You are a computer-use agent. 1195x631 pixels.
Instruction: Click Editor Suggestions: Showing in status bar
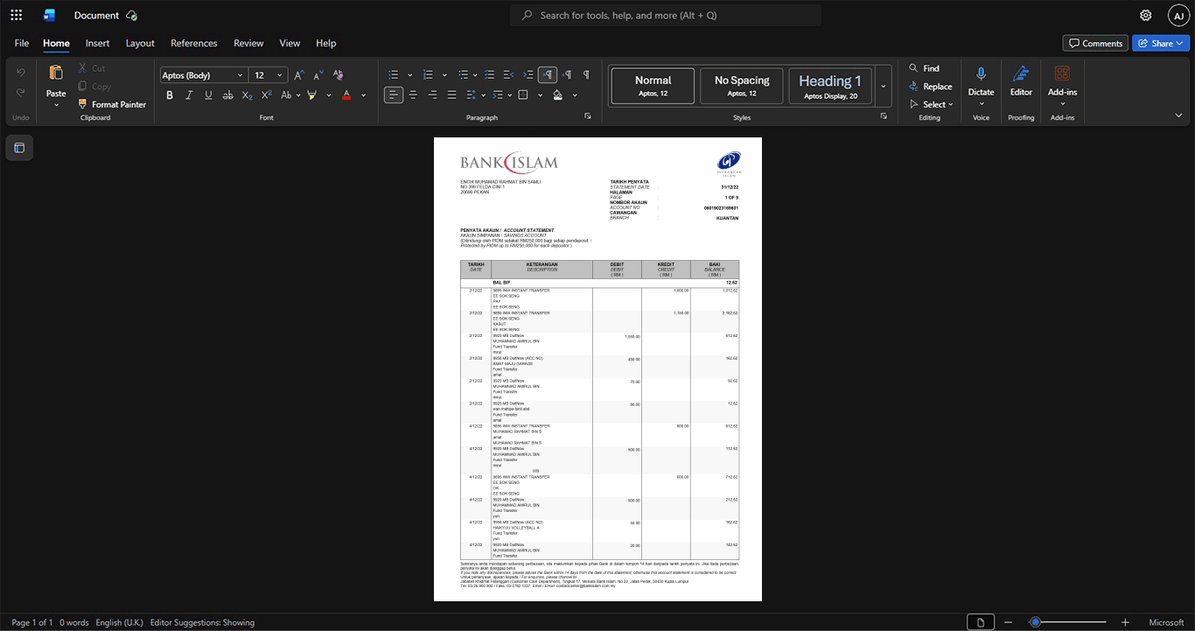(x=202, y=622)
